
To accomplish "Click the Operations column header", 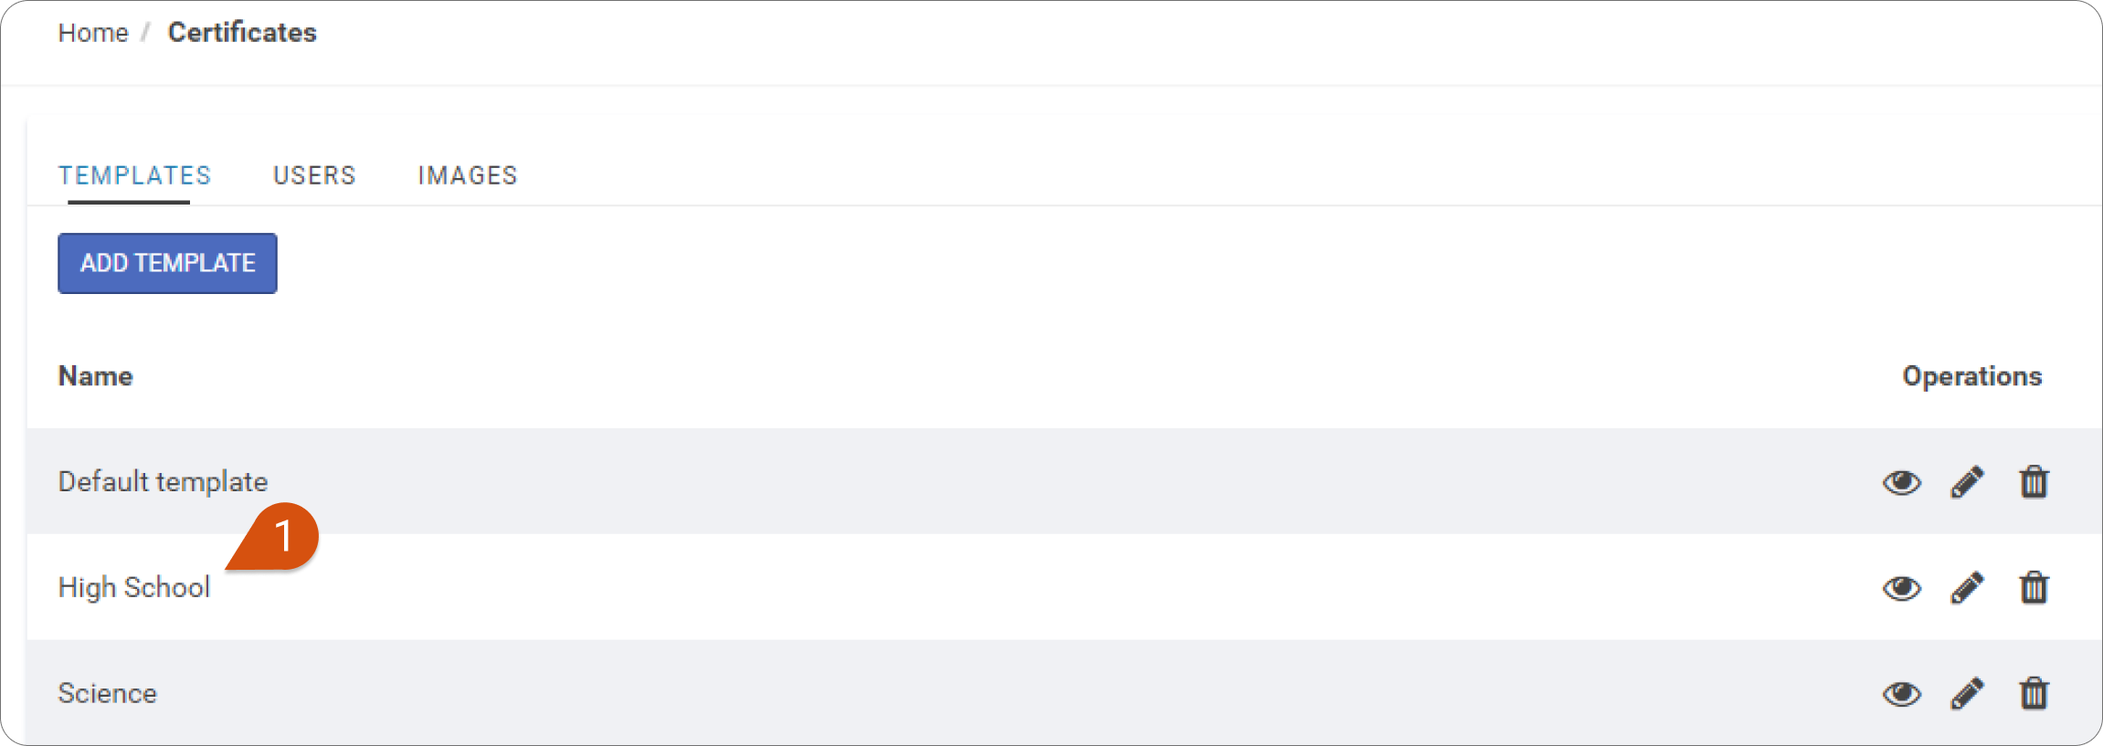I will coord(1971,376).
